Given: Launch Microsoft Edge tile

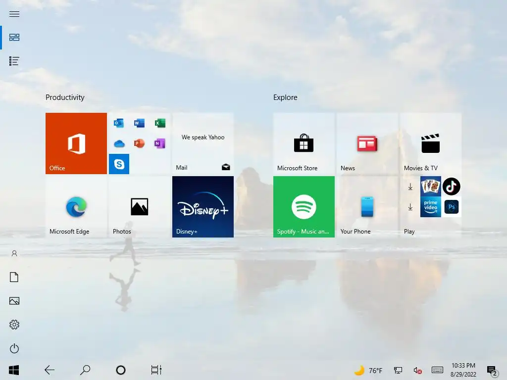Looking at the screenshot, I should tap(76, 206).
